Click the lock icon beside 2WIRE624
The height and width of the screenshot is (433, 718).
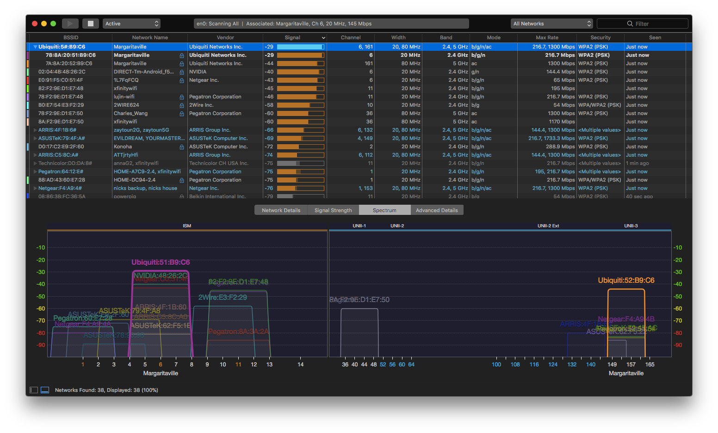(x=182, y=105)
